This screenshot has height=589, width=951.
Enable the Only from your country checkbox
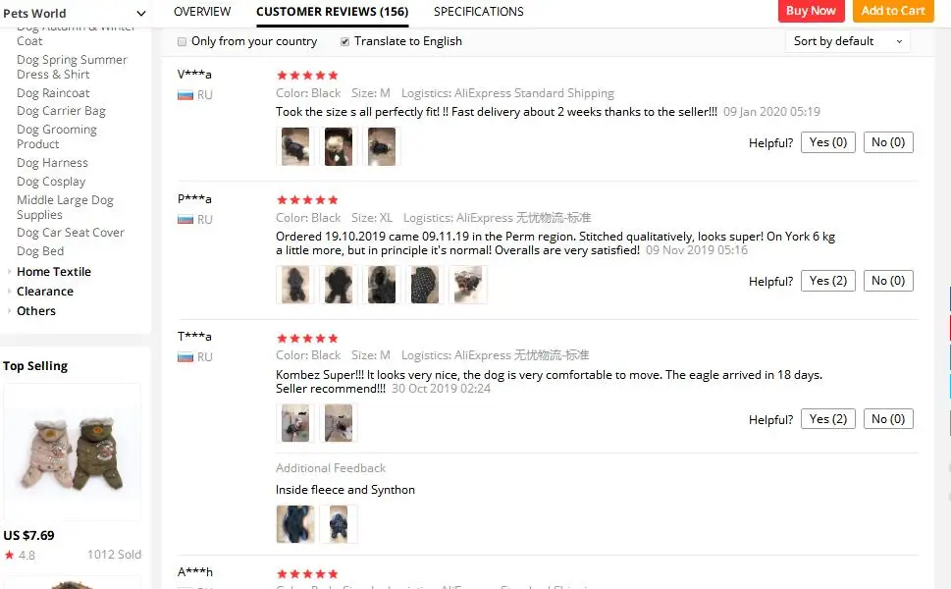182,42
